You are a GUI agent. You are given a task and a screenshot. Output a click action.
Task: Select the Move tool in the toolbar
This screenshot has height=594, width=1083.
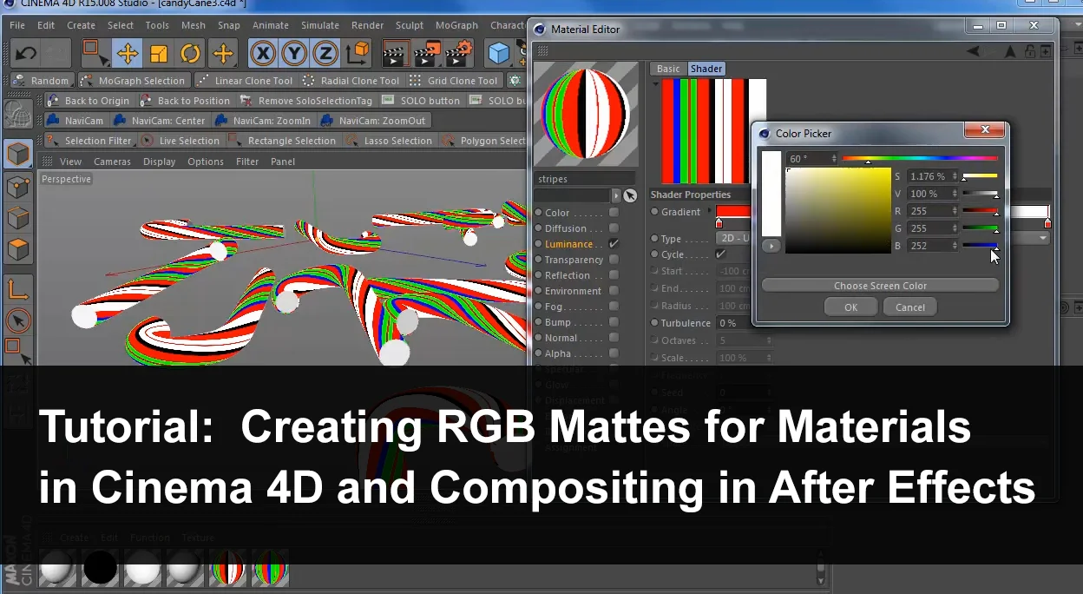(128, 54)
